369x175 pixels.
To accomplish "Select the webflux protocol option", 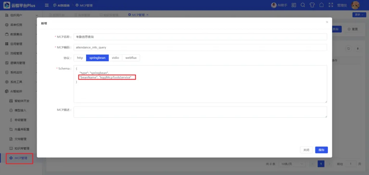I will (x=131, y=58).
